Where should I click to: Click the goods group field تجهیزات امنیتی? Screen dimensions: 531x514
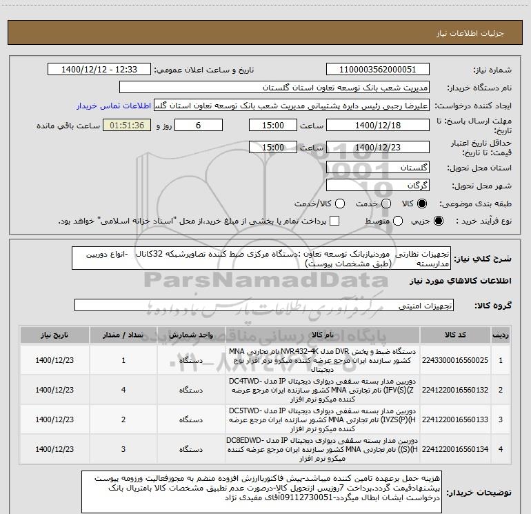point(264,305)
